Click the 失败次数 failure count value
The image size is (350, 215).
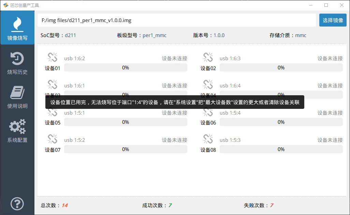point(272,205)
